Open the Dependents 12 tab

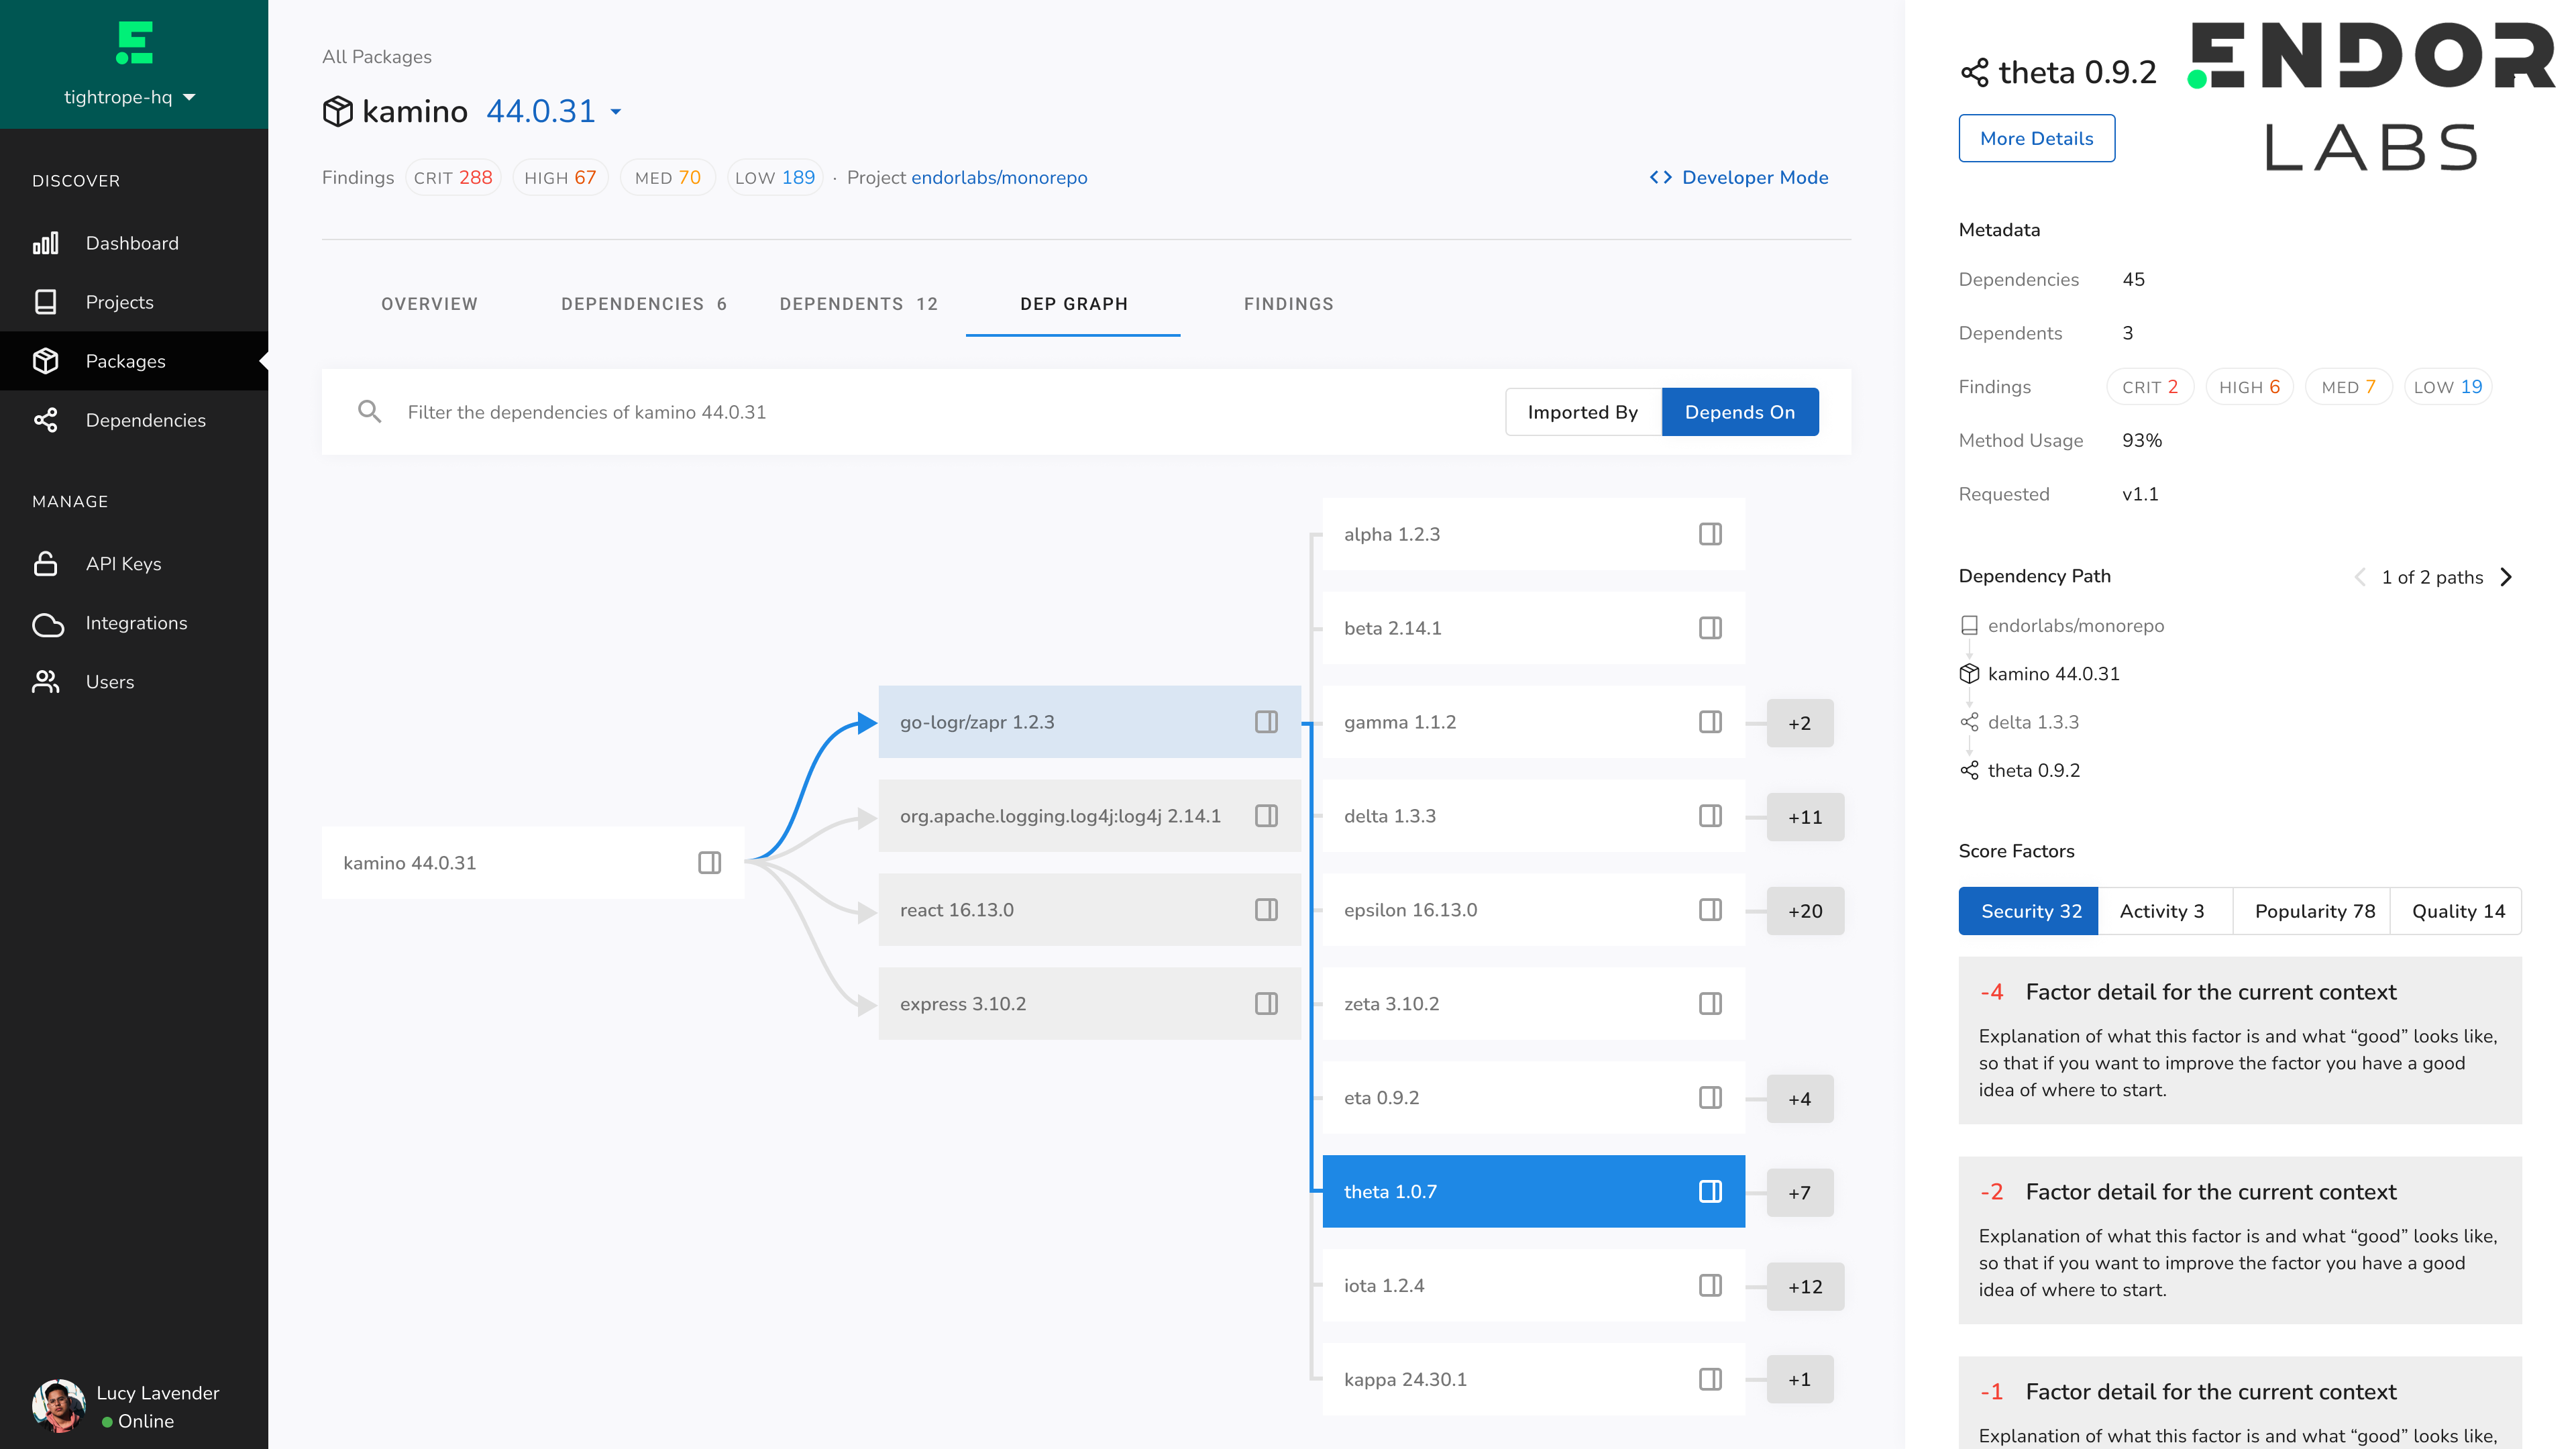pos(858,304)
